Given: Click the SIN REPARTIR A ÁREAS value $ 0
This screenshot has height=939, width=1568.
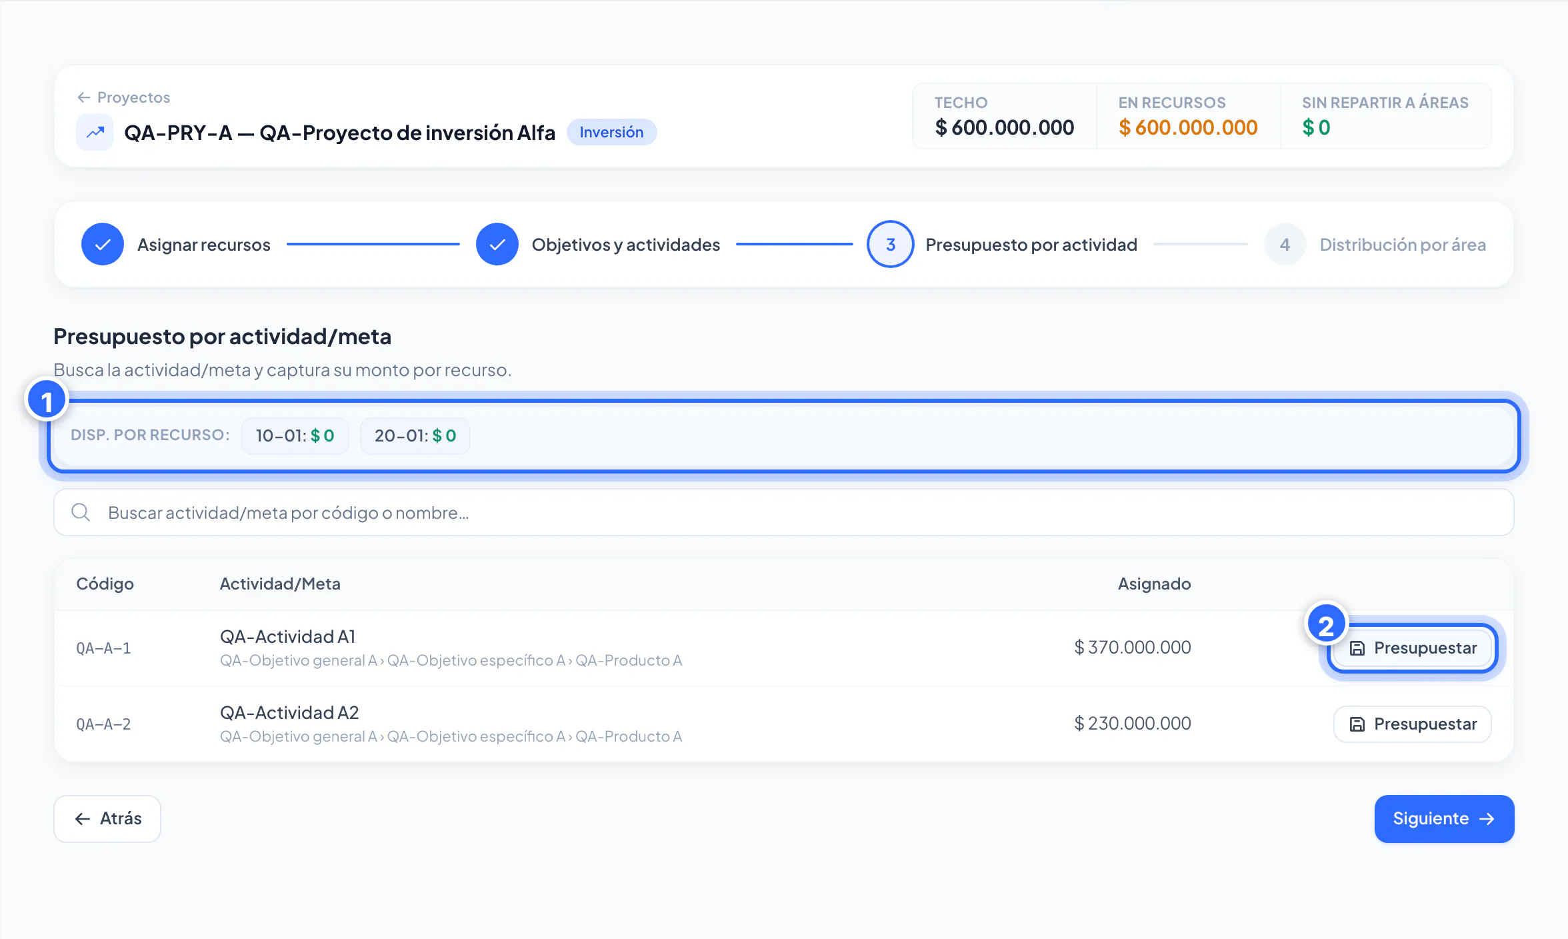Looking at the screenshot, I should (x=1316, y=127).
